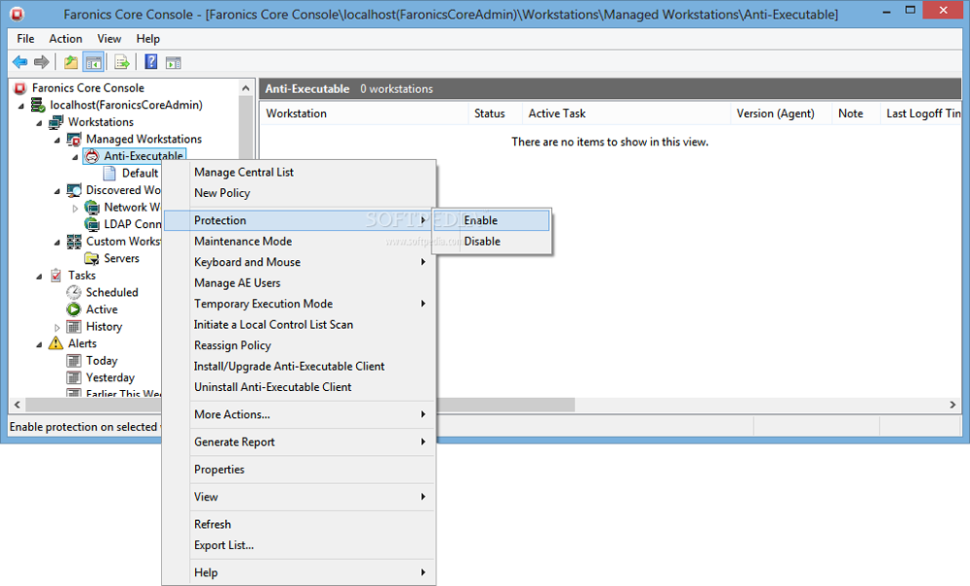The image size is (970, 586).
Task: Click the Export List toolbar icon
Action: [122, 62]
